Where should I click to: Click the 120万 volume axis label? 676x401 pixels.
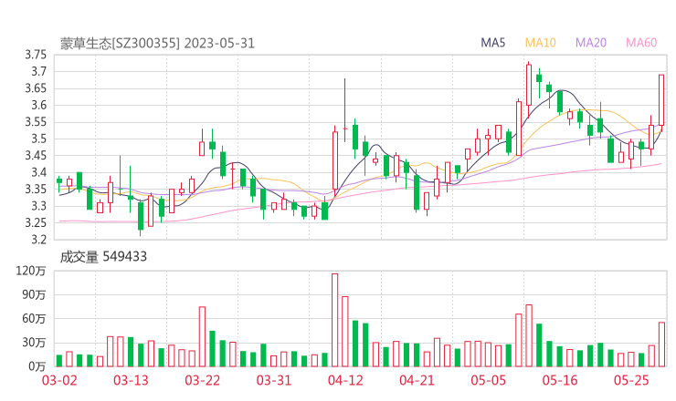[31, 271]
